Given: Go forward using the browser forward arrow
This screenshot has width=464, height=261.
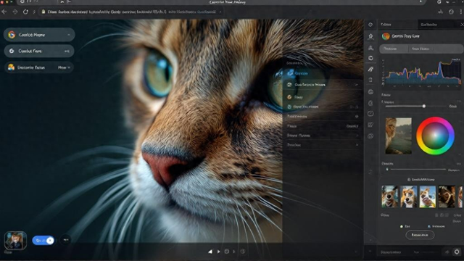Looking at the screenshot, I should [x=15, y=12].
